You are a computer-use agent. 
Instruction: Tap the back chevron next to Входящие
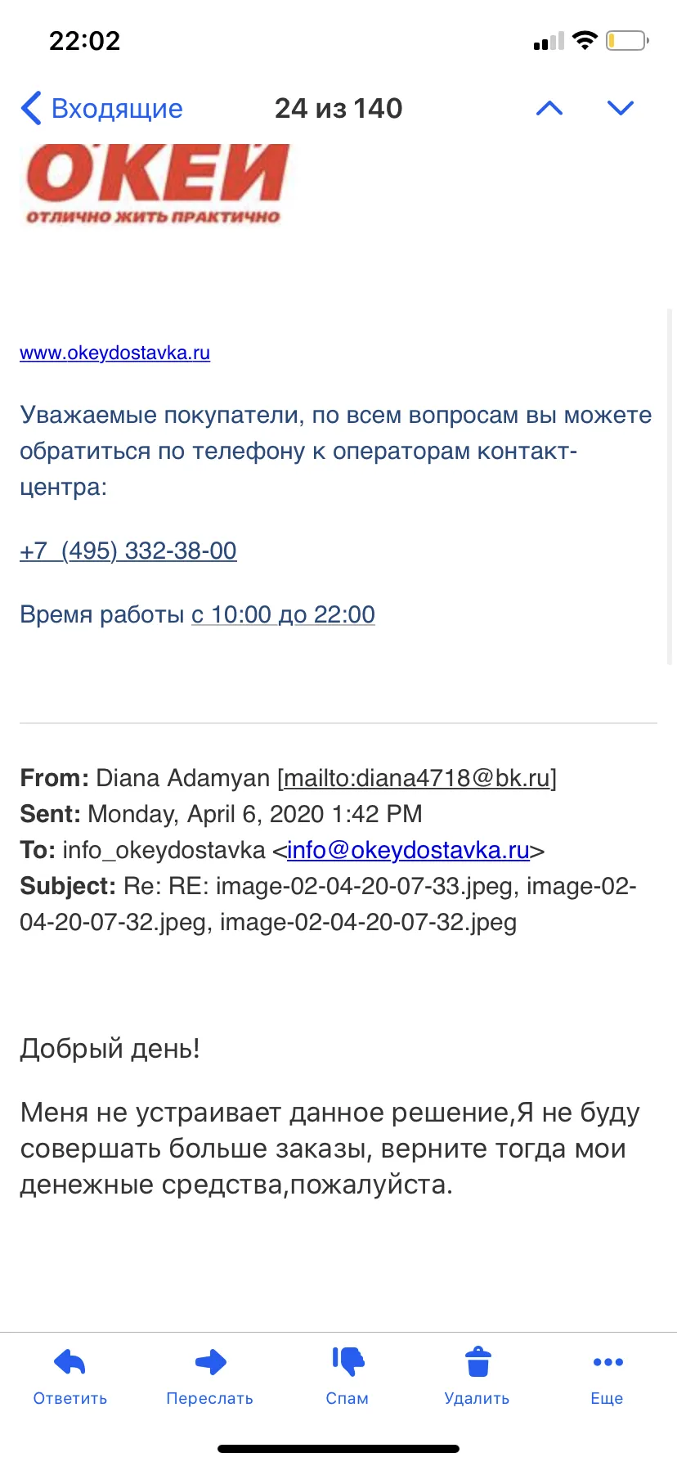31,108
